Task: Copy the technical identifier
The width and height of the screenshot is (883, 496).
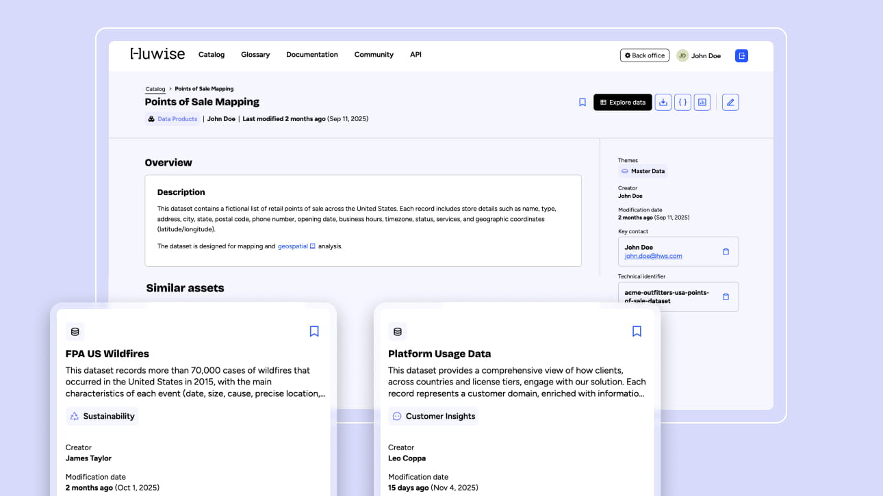Action: point(726,297)
